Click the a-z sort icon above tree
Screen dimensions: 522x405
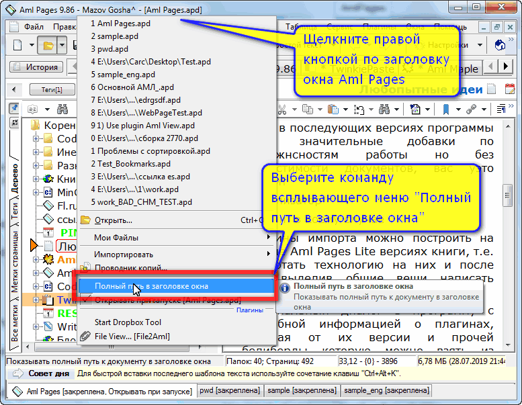click(x=33, y=109)
